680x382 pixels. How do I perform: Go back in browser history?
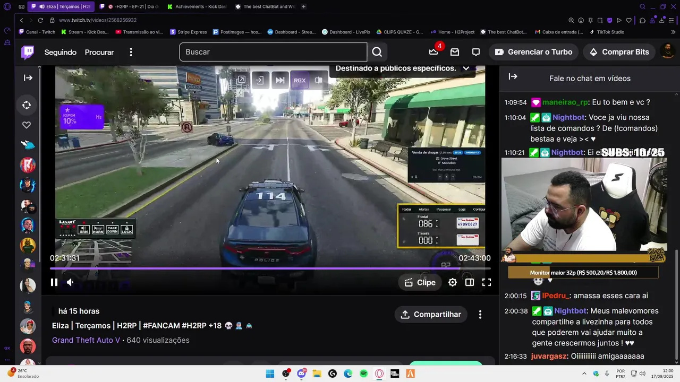(x=21, y=20)
